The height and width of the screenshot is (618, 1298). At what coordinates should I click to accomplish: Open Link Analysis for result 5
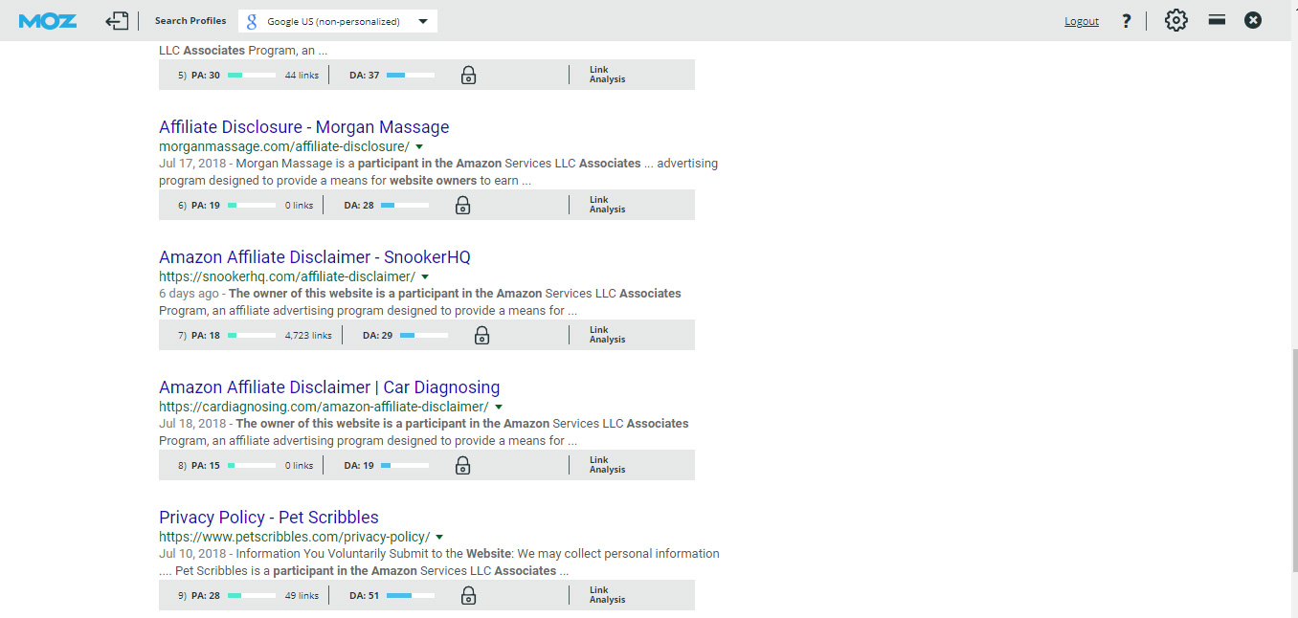click(x=607, y=75)
